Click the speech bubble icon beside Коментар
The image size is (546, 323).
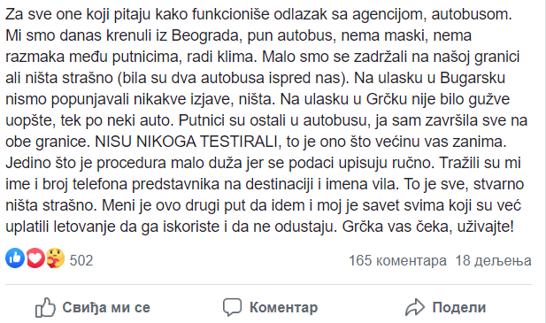click(232, 307)
